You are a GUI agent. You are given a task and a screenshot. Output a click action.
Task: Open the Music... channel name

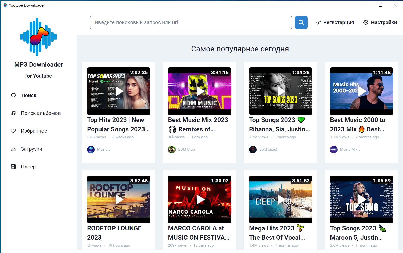tap(104, 149)
